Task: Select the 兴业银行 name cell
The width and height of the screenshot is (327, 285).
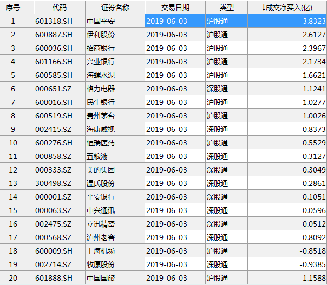Action: 115,62
